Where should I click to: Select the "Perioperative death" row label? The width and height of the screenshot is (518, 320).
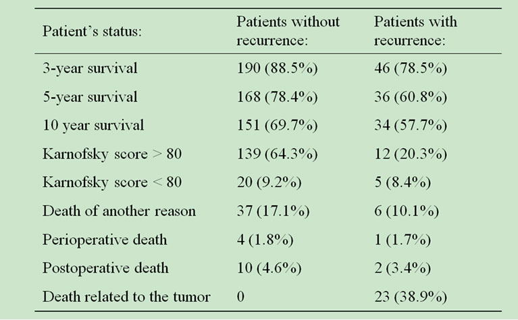click(105, 240)
